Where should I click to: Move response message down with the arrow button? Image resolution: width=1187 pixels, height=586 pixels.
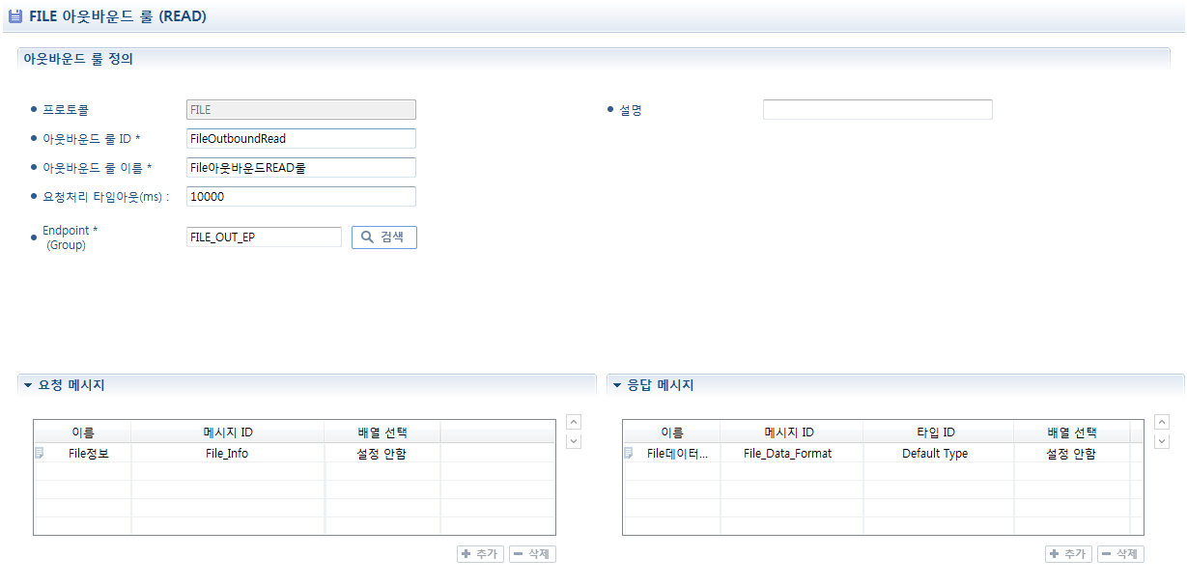[1162, 441]
